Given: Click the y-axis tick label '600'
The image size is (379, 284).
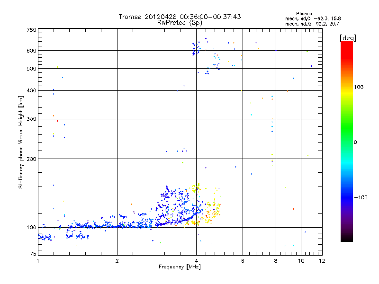Looking at the screenshot, I should (31, 51).
